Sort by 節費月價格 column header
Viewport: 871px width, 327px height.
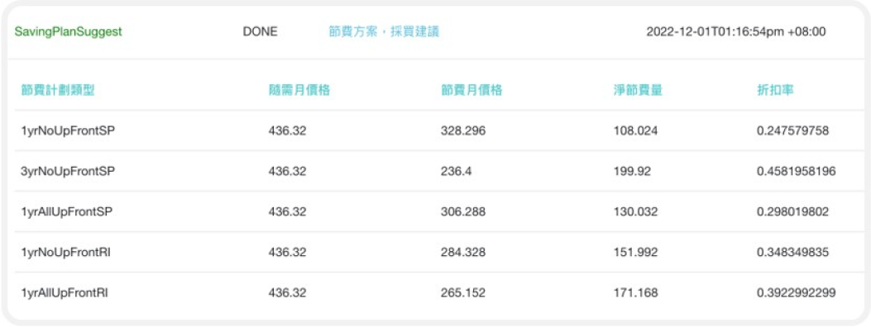[x=471, y=90]
